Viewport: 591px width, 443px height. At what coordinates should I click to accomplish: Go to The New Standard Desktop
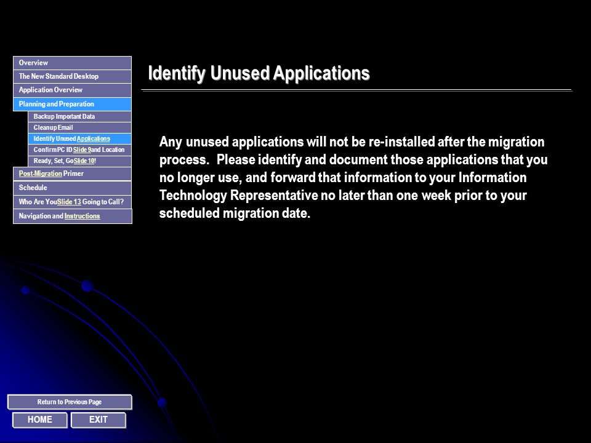click(73, 76)
